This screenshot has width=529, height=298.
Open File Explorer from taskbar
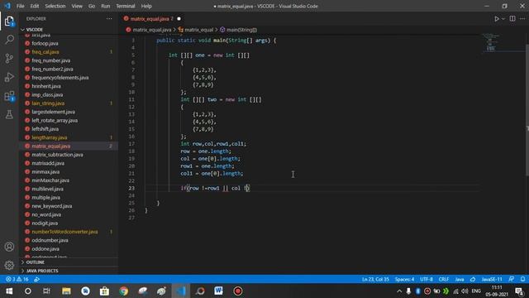point(66,291)
